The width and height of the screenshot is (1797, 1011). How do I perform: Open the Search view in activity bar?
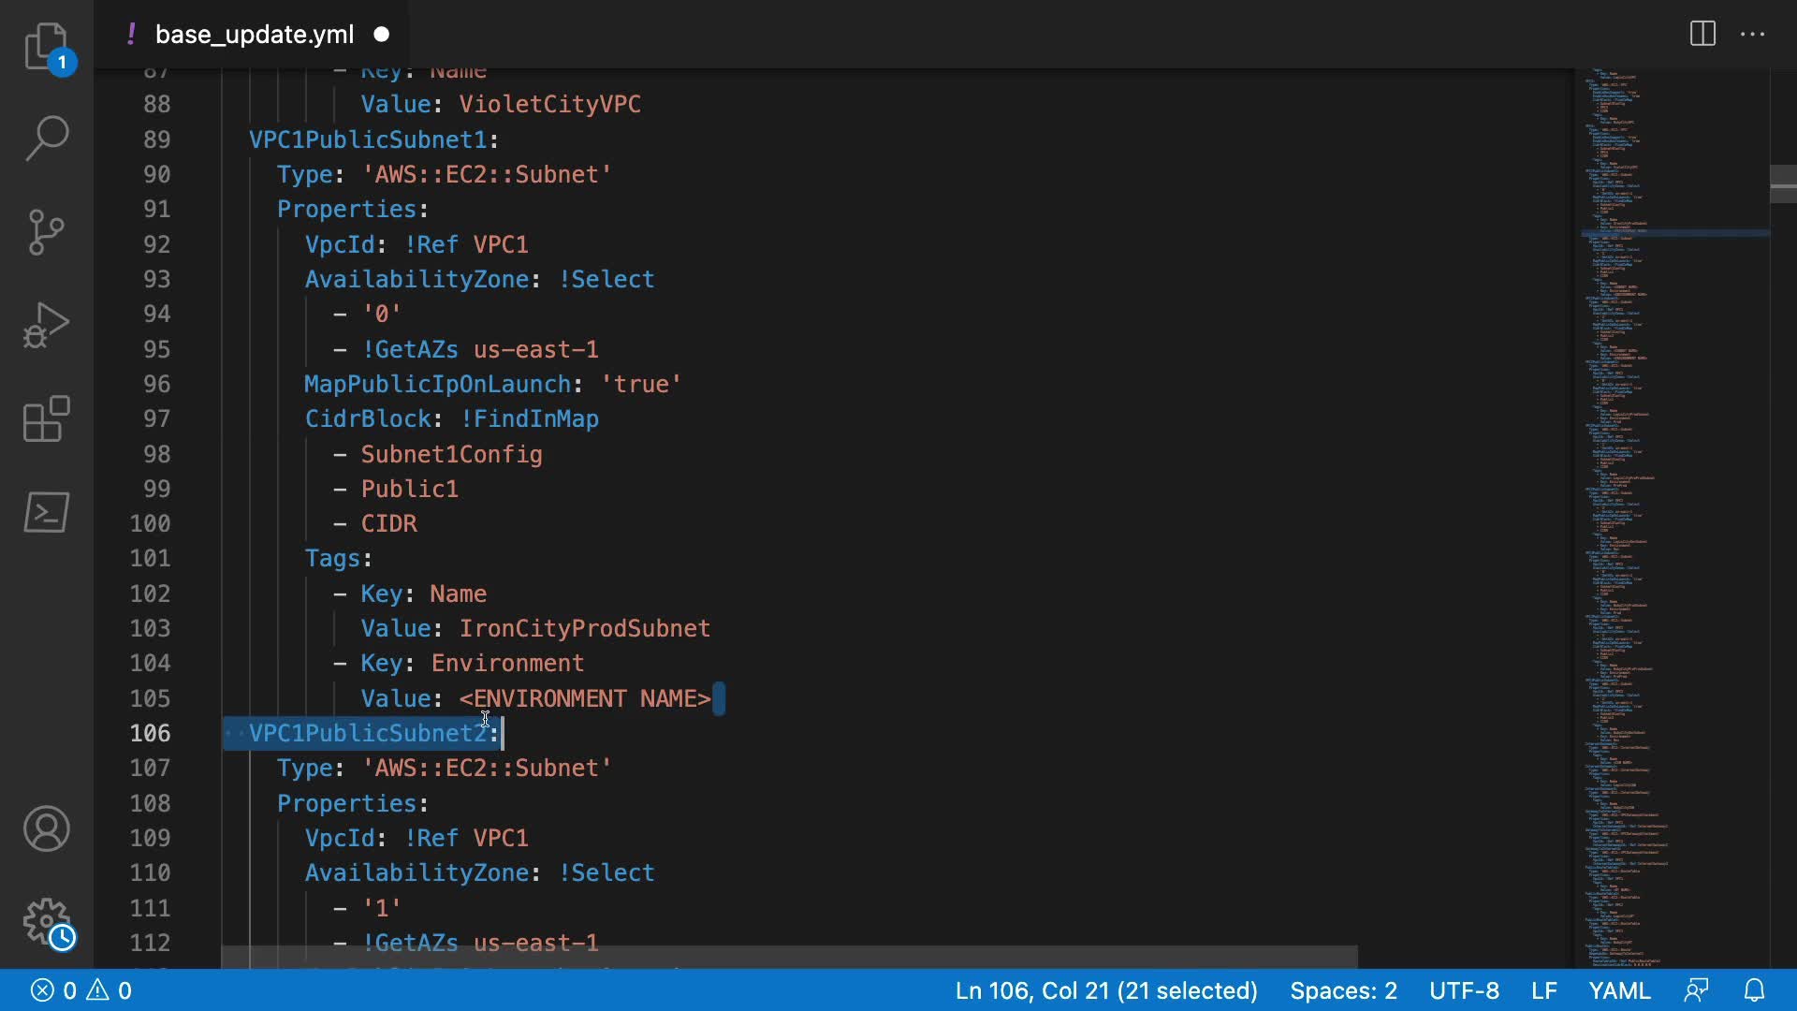[x=46, y=139]
